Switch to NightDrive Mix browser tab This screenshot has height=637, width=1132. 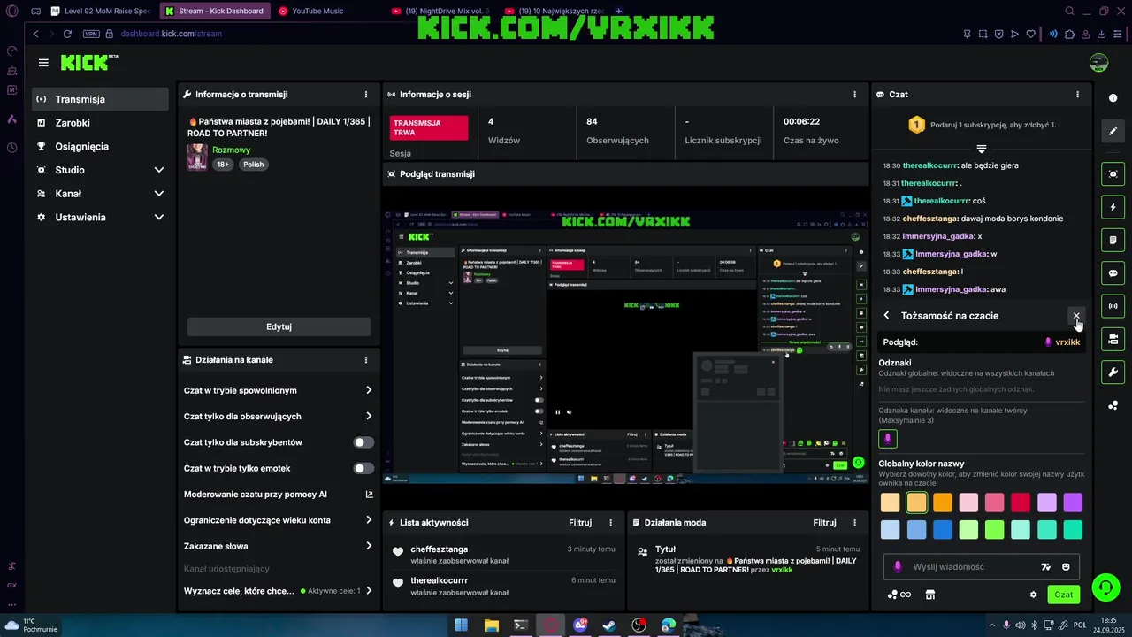pyautogui.click(x=440, y=12)
